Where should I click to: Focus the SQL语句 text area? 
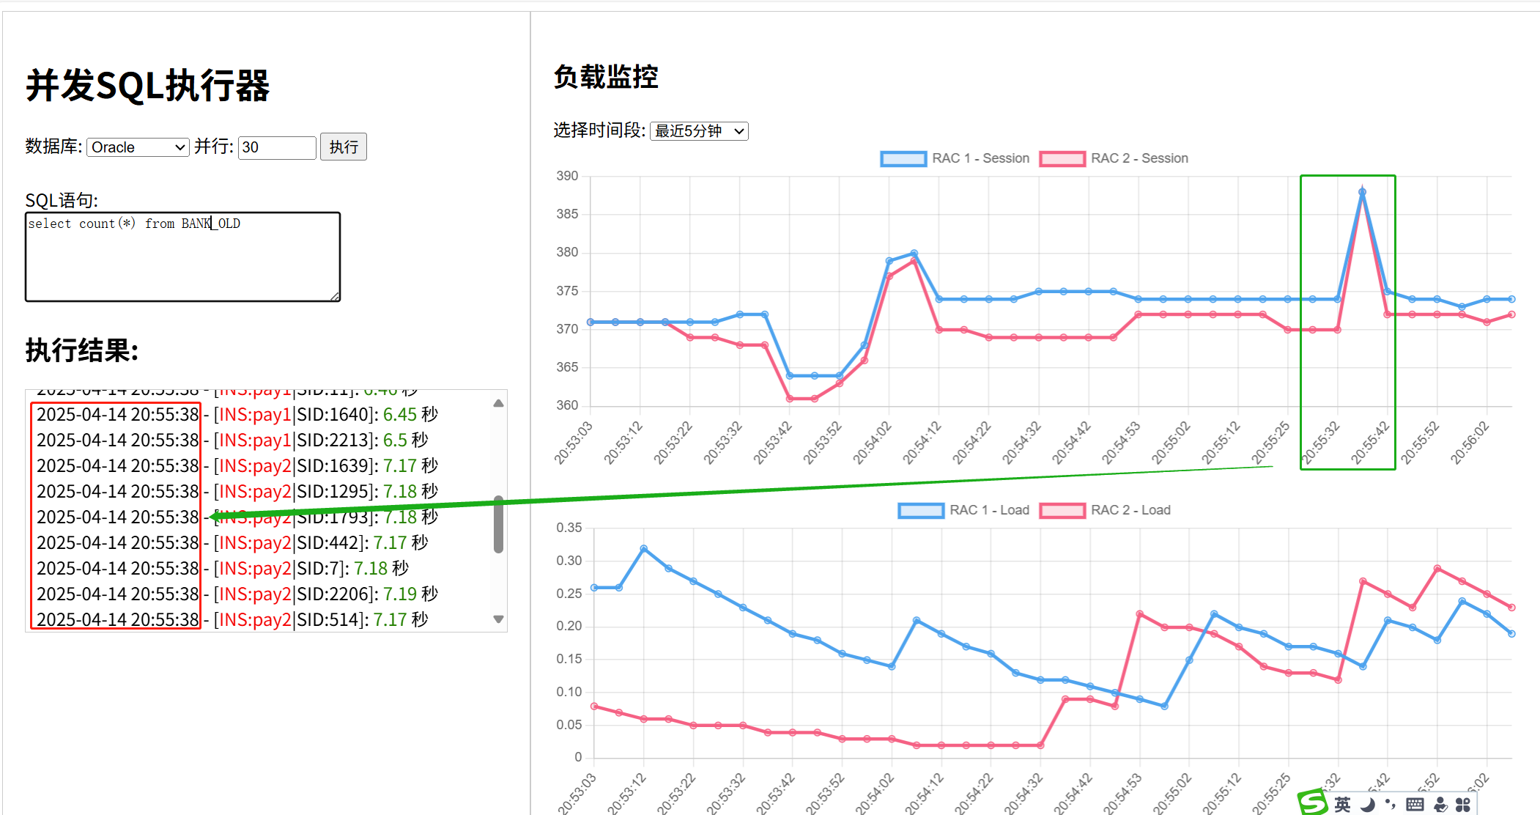[182, 257]
